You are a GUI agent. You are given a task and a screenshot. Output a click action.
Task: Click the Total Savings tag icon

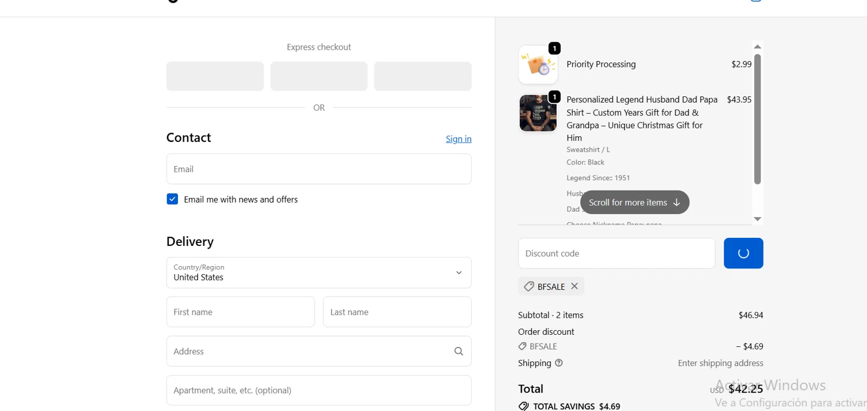point(524,406)
